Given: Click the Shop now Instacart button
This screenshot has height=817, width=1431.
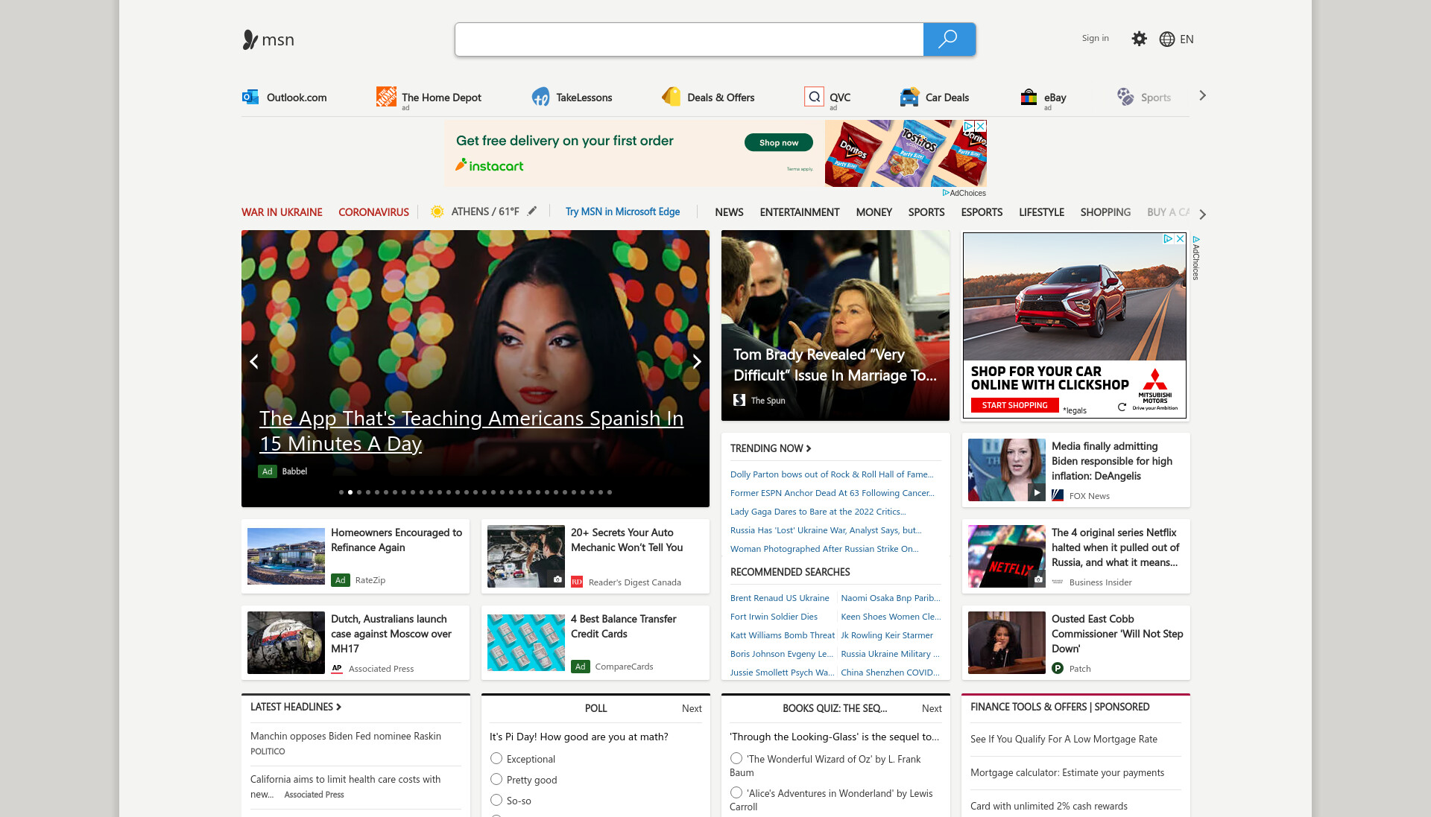Looking at the screenshot, I should pos(778,142).
